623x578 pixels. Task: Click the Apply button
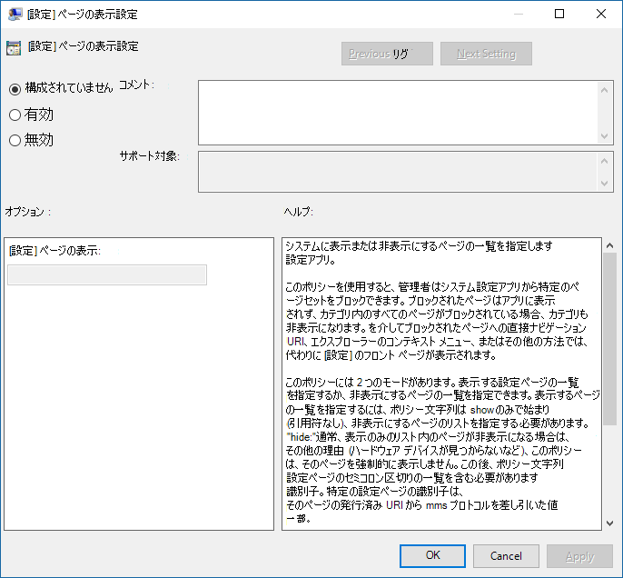click(579, 556)
